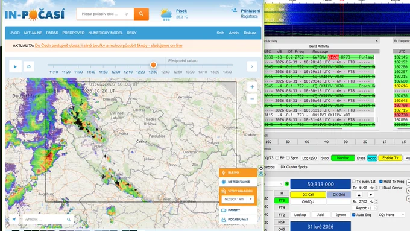410x231 pixels.
Task: Click the Stop button
Action: (325, 158)
